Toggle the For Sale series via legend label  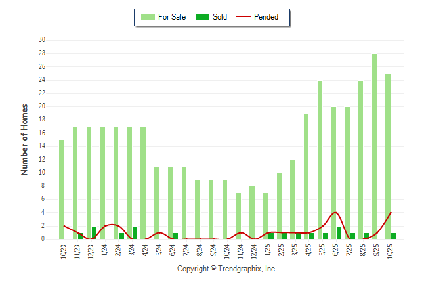click(x=172, y=17)
